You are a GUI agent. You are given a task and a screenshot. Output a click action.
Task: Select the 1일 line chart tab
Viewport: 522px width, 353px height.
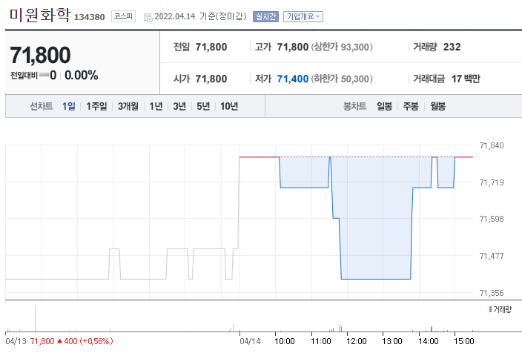(x=69, y=106)
